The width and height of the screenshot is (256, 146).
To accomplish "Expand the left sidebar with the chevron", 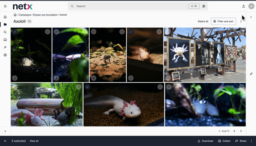I will coord(5,131).
